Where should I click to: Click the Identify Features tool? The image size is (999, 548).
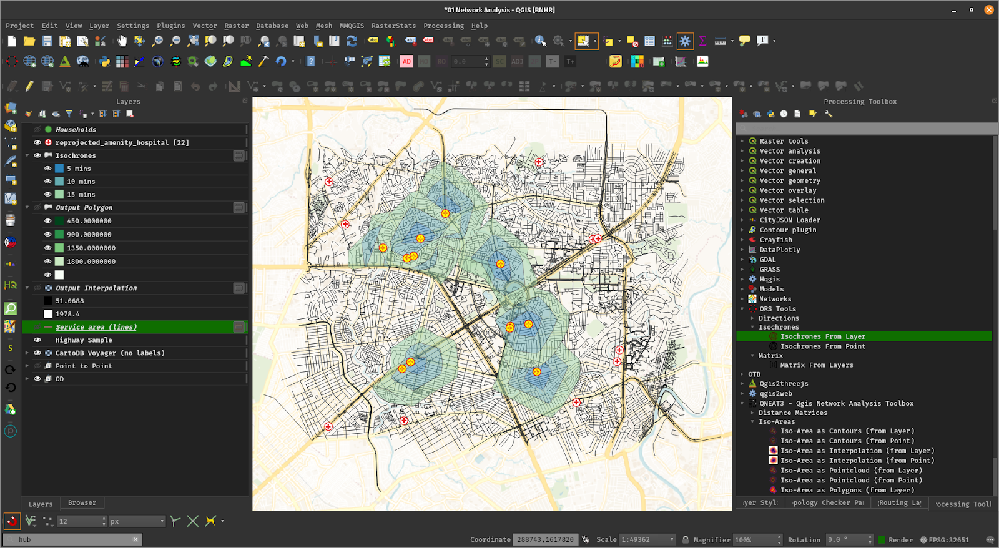point(541,41)
